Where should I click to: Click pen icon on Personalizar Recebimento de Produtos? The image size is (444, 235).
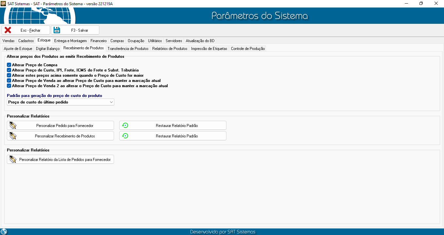13,136
